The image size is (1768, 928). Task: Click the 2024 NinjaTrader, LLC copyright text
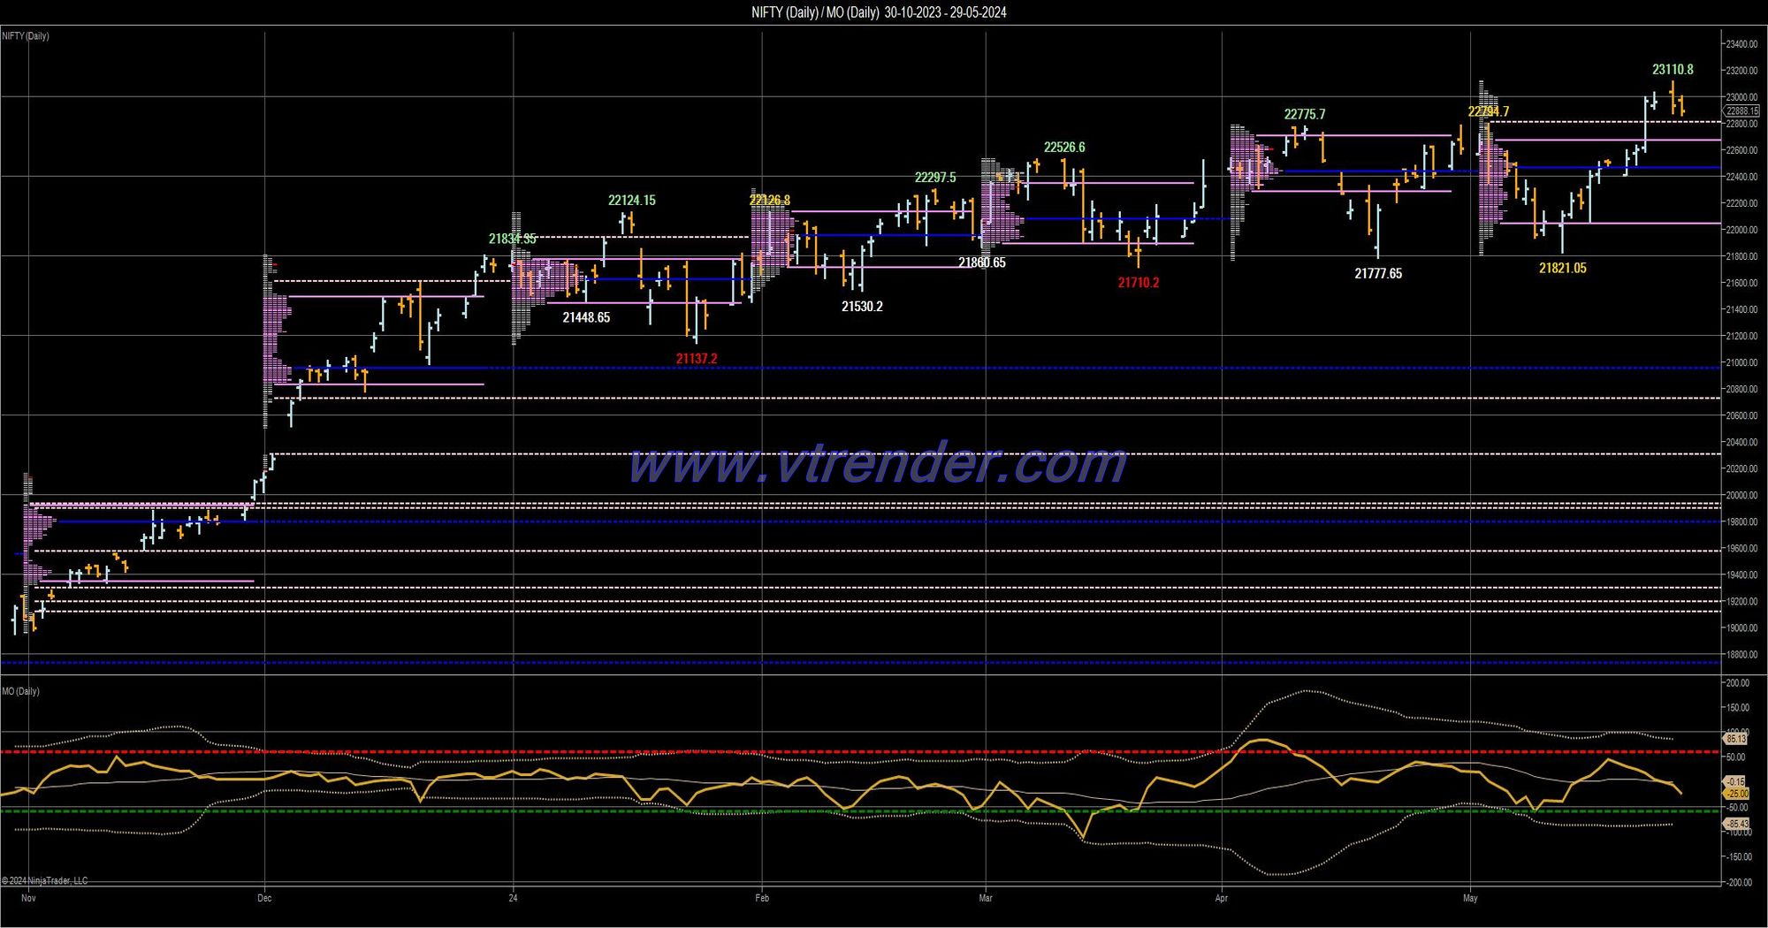(45, 880)
